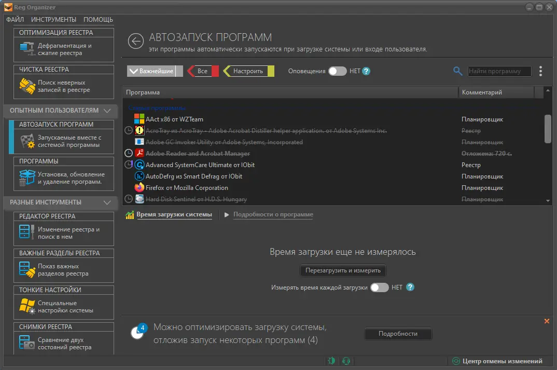Click the undo center circular icon
The height and width of the screenshot is (370, 557).
(456, 361)
